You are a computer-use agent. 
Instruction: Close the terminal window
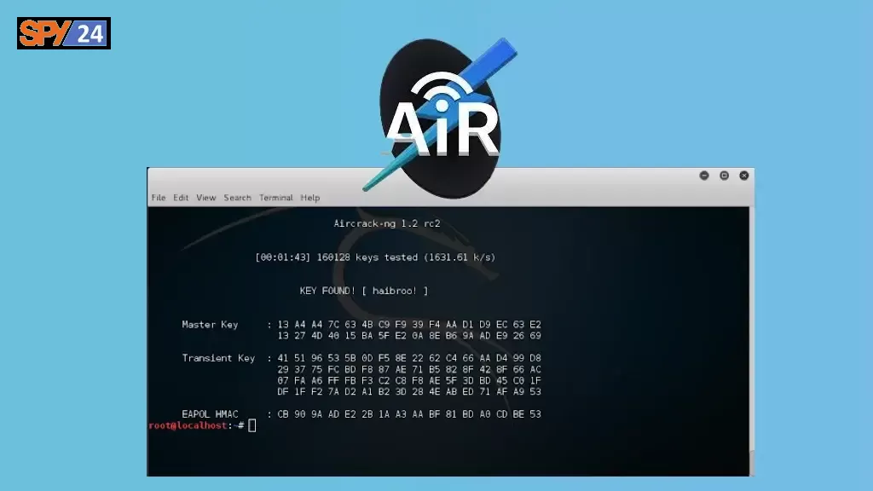coord(743,176)
